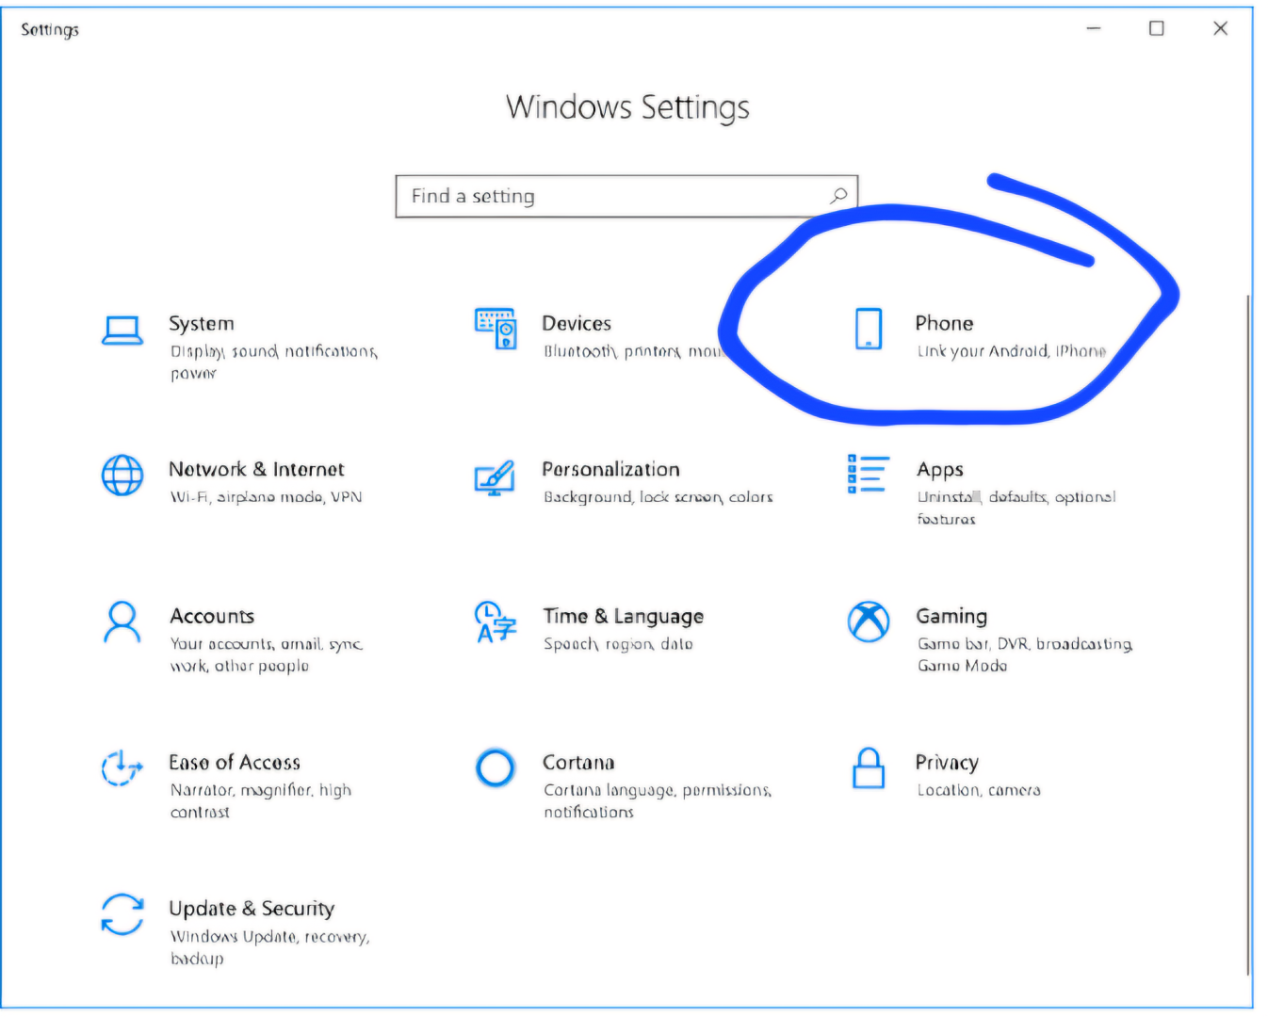Select the Time & Language title
This screenshot has height=1017, width=1268.
tap(624, 617)
